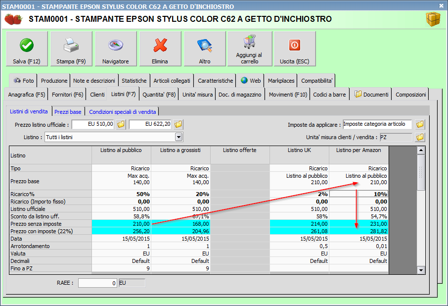This screenshot has width=448, height=306.
Task: Click folder icon next to EU 510,00
Action: 121,124
